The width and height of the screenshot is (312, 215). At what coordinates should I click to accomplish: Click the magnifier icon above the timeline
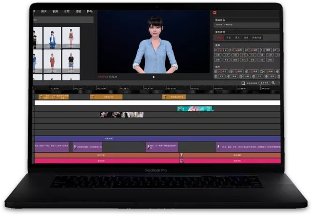(273, 83)
